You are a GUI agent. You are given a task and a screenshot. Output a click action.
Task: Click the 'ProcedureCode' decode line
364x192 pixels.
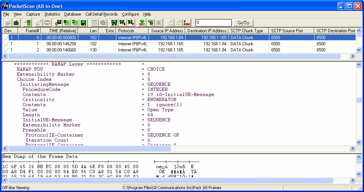(41, 89)
